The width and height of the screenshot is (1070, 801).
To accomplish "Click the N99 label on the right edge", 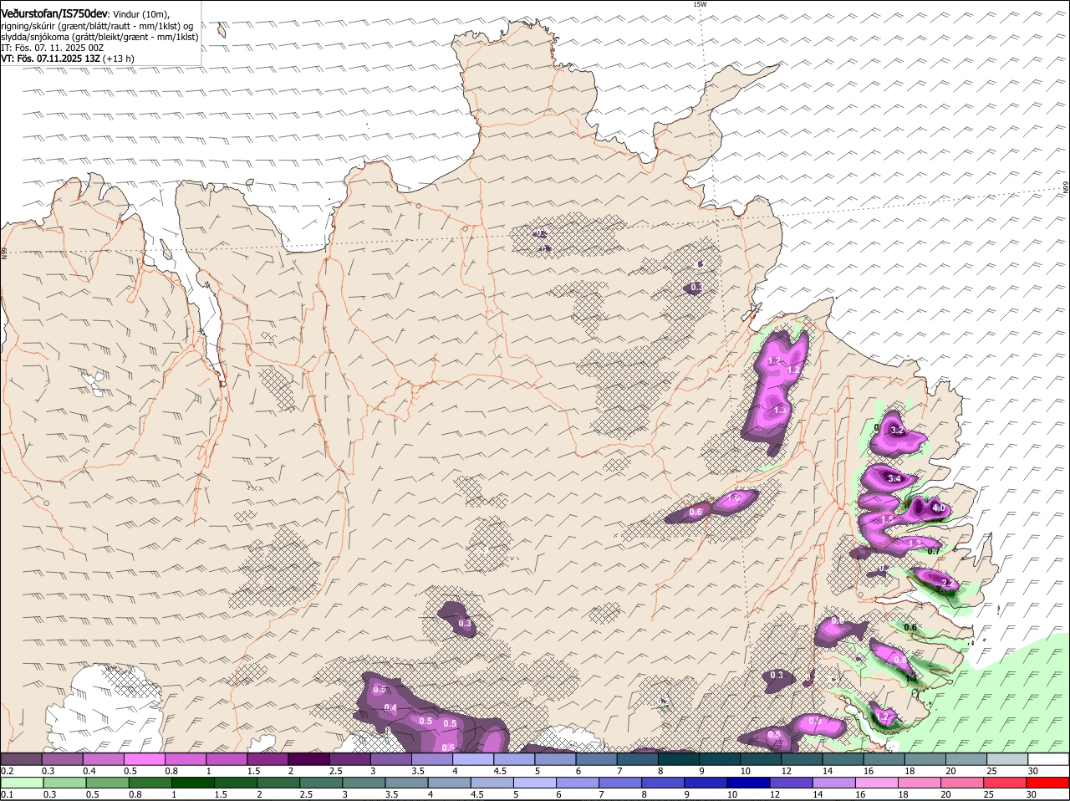I will click(1066, 189).
